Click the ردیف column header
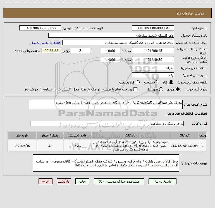This screenshot has width=215, height=208. [203, 135]
